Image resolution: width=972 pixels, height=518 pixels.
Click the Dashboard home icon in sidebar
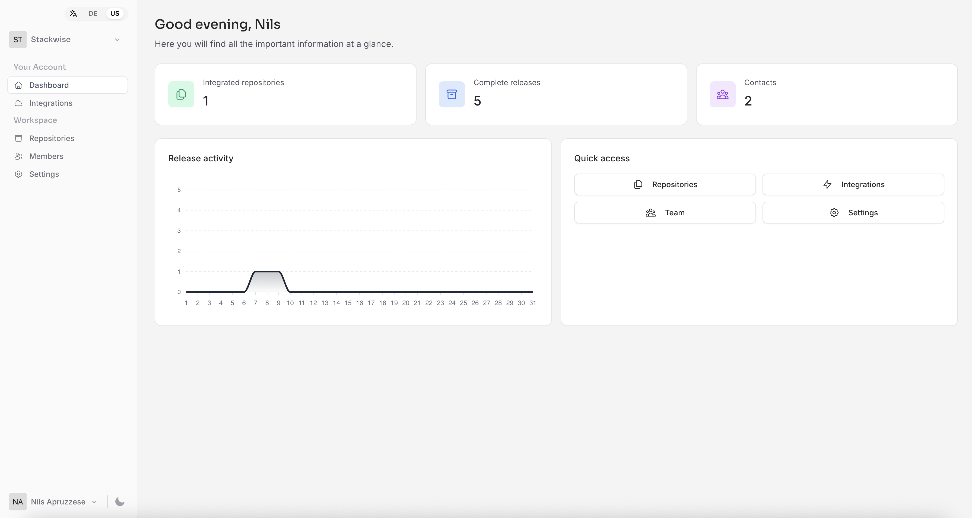pos(18,85)
